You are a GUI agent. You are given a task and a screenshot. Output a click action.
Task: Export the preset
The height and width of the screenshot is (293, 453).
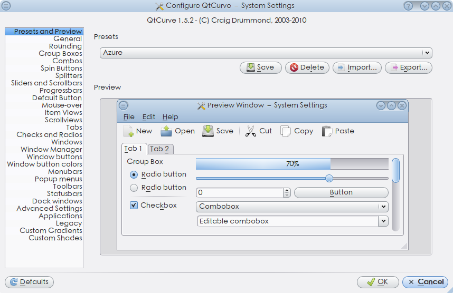tap(409, 67)
